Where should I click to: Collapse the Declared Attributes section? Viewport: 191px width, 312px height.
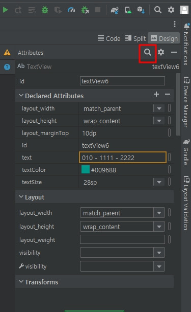(21, 96)
